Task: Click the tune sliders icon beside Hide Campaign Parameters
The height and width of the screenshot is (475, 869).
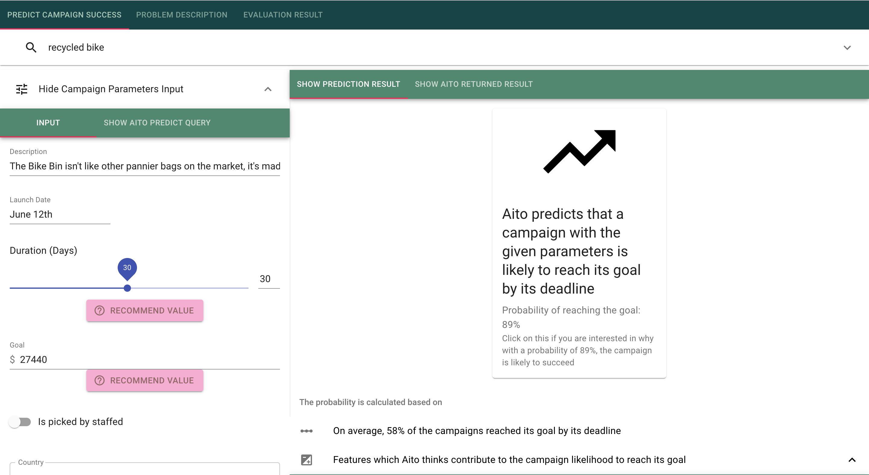Action: point(22,89)
